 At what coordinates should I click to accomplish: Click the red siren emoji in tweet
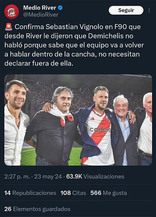(9, 27)
